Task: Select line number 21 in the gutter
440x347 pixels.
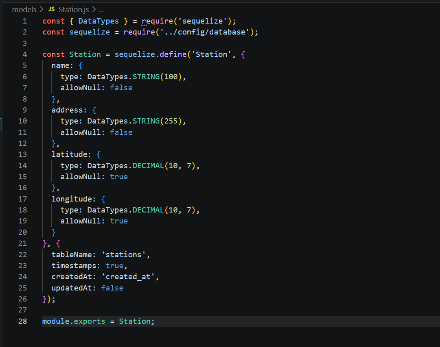Action: pyautogui.click(x=23, y=243)
